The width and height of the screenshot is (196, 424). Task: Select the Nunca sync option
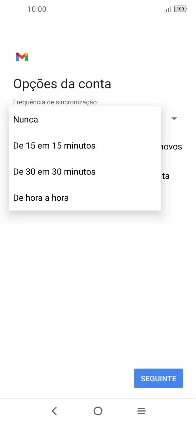click(x=25, y=119)
